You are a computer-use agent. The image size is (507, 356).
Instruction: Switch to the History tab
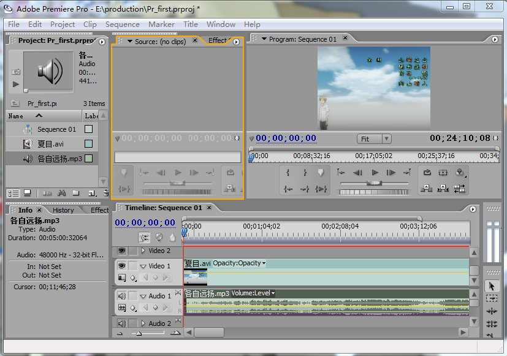(x=63, y=210)
